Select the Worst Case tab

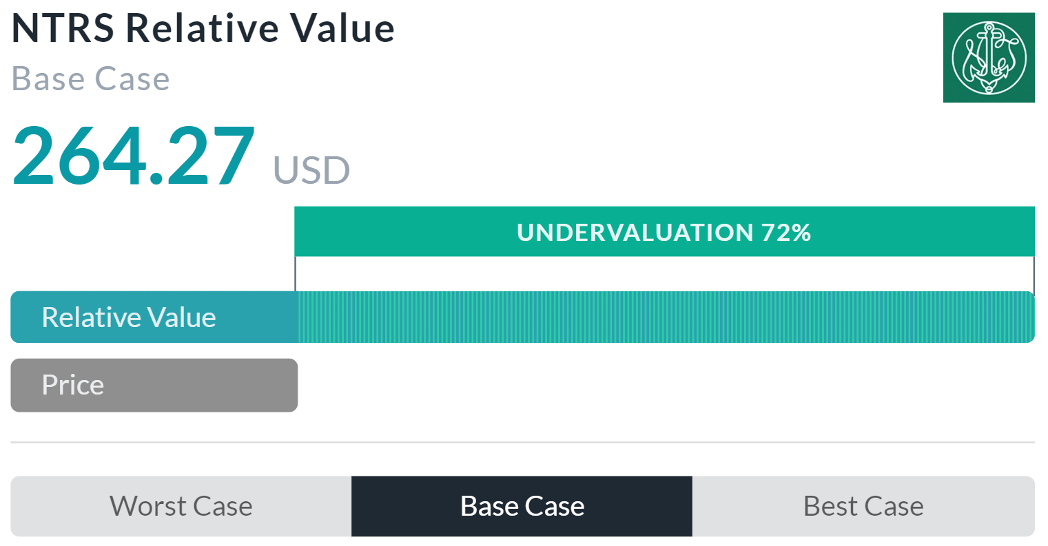pos(181,506)
